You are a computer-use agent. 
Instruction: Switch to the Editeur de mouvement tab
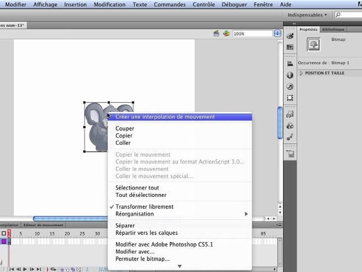[43, 225]
